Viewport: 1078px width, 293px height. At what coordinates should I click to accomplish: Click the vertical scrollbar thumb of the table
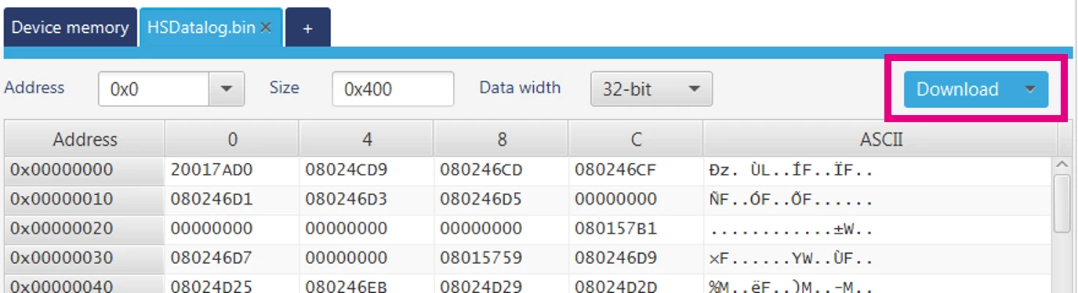point(1062,203)
